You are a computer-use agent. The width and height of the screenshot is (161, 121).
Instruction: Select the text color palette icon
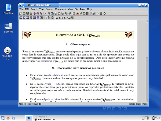point(72,18)
